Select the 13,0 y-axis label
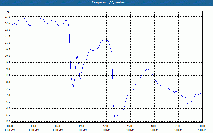213x133 pixels. tap(7, 17)
